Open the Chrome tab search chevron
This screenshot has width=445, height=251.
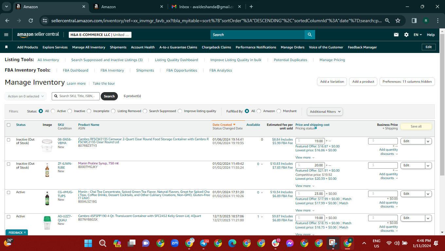tap(7, 7)
